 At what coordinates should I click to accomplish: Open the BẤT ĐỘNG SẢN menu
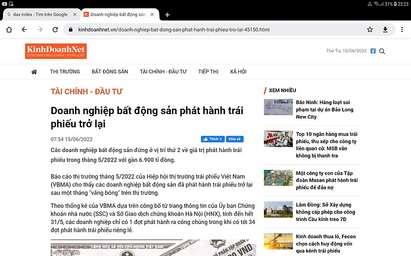tap(110, 72)
